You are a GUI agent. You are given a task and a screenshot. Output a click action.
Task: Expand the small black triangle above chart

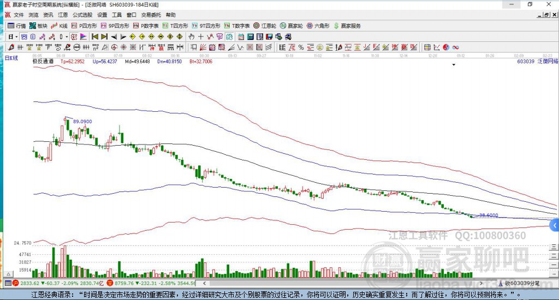pos(454,65)
